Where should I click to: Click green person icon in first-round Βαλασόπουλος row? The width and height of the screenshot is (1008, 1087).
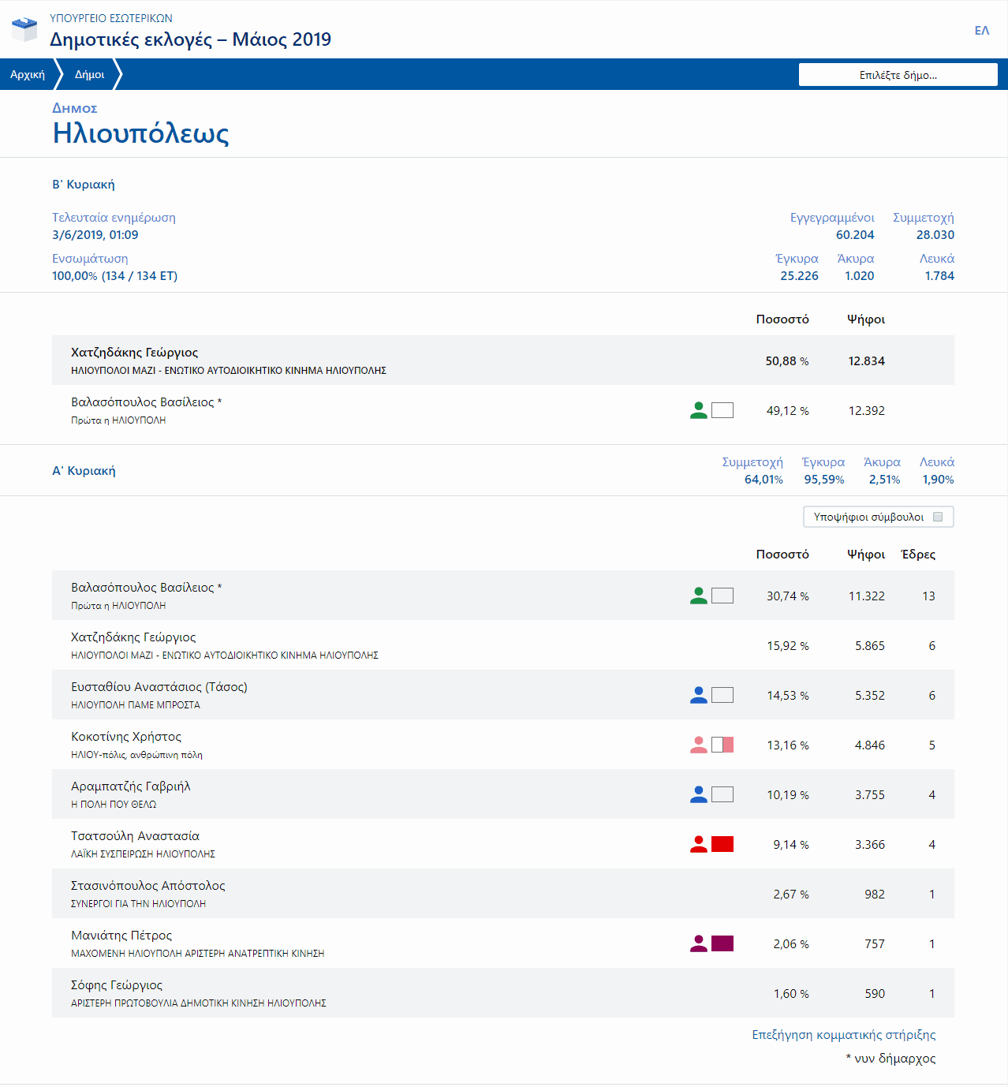click(698, 596)
